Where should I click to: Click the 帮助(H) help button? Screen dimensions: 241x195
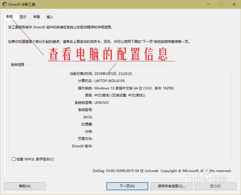[24, 186]
